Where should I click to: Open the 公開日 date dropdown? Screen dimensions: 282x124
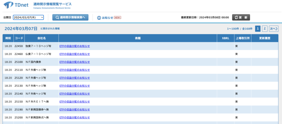[28, 17]
